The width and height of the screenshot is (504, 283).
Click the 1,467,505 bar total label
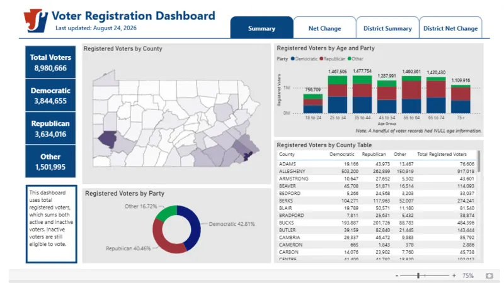(x=338, y=71)
